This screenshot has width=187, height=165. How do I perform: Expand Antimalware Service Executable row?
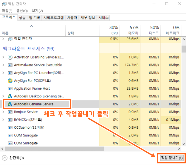pyautogui.click(x=3, y=65)
